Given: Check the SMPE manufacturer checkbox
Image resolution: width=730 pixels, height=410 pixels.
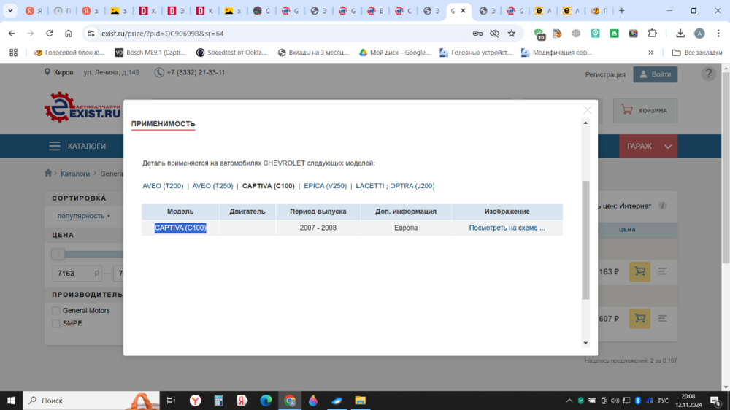Looking at the screenshot, I should (56, 323).
